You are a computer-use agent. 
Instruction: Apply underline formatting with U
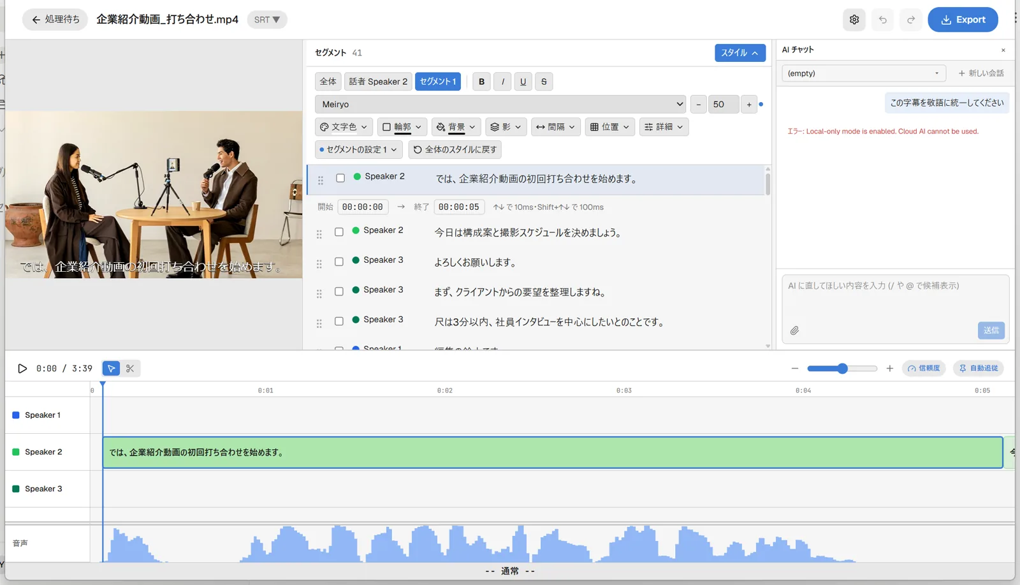click(523, 82)
